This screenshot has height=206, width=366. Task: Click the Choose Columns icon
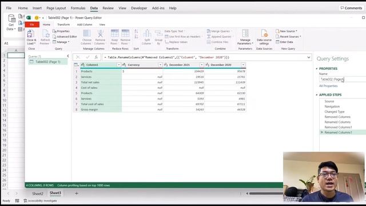pos(86,34)
